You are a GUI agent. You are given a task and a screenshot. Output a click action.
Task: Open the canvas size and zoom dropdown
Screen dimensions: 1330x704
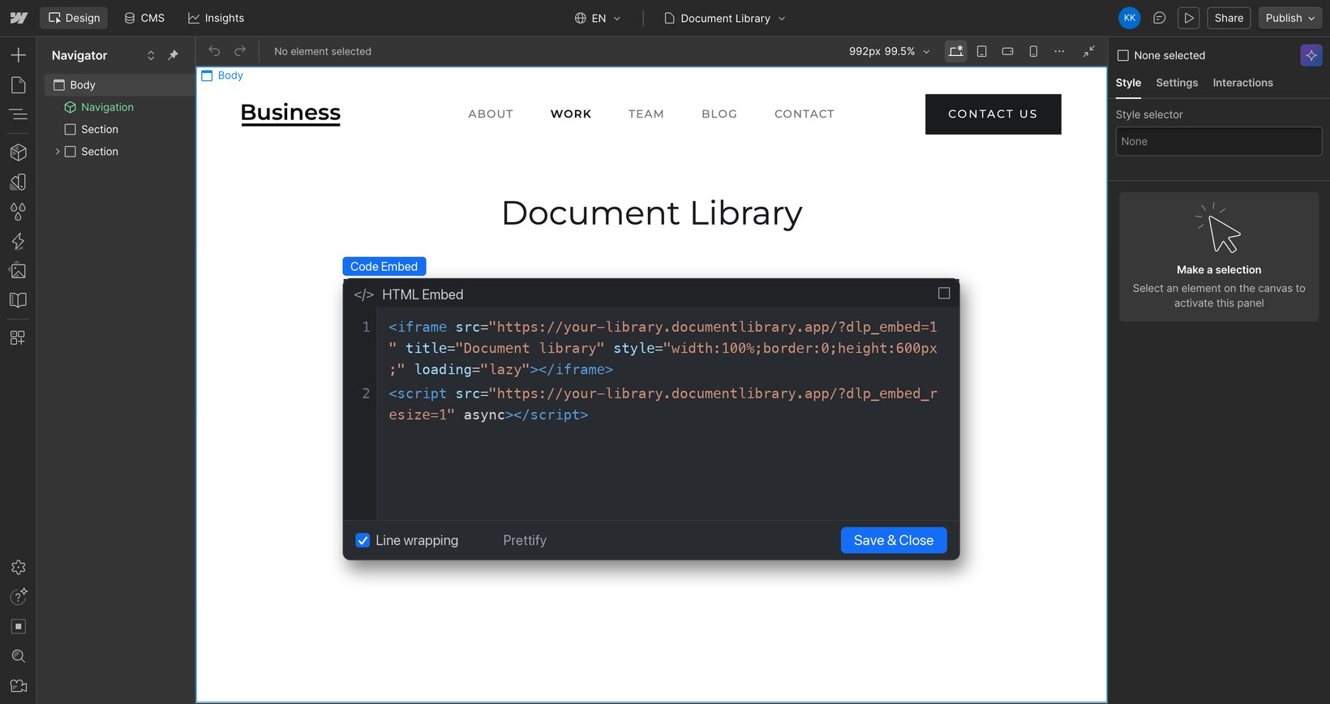point(890,51)
